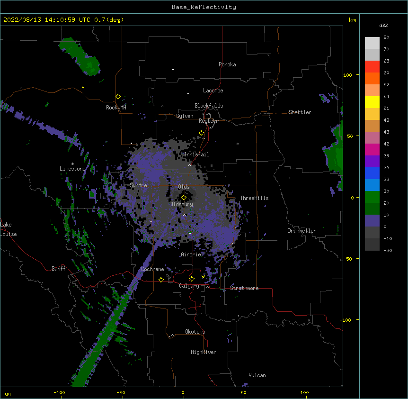The width and height of the screenshot is (408, 399).
Task: Click the Banff label
Action: pos(59,269)
